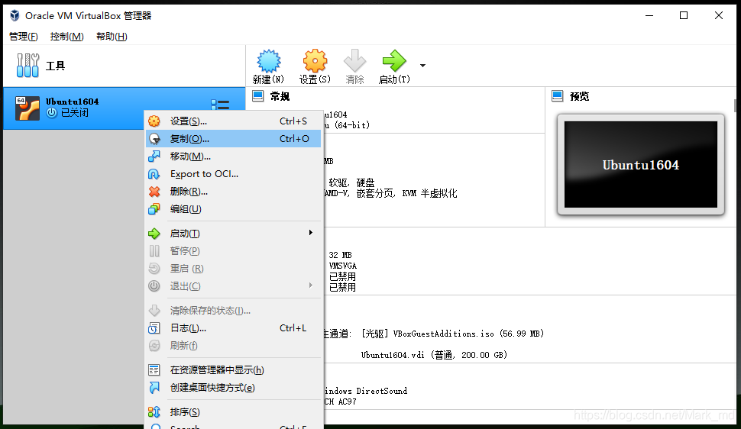Click the sheep clone icon beside 复制

click(154, 139)
